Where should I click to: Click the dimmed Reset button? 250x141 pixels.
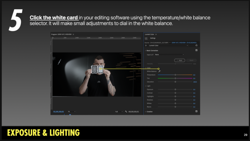[x=191, y=60]
